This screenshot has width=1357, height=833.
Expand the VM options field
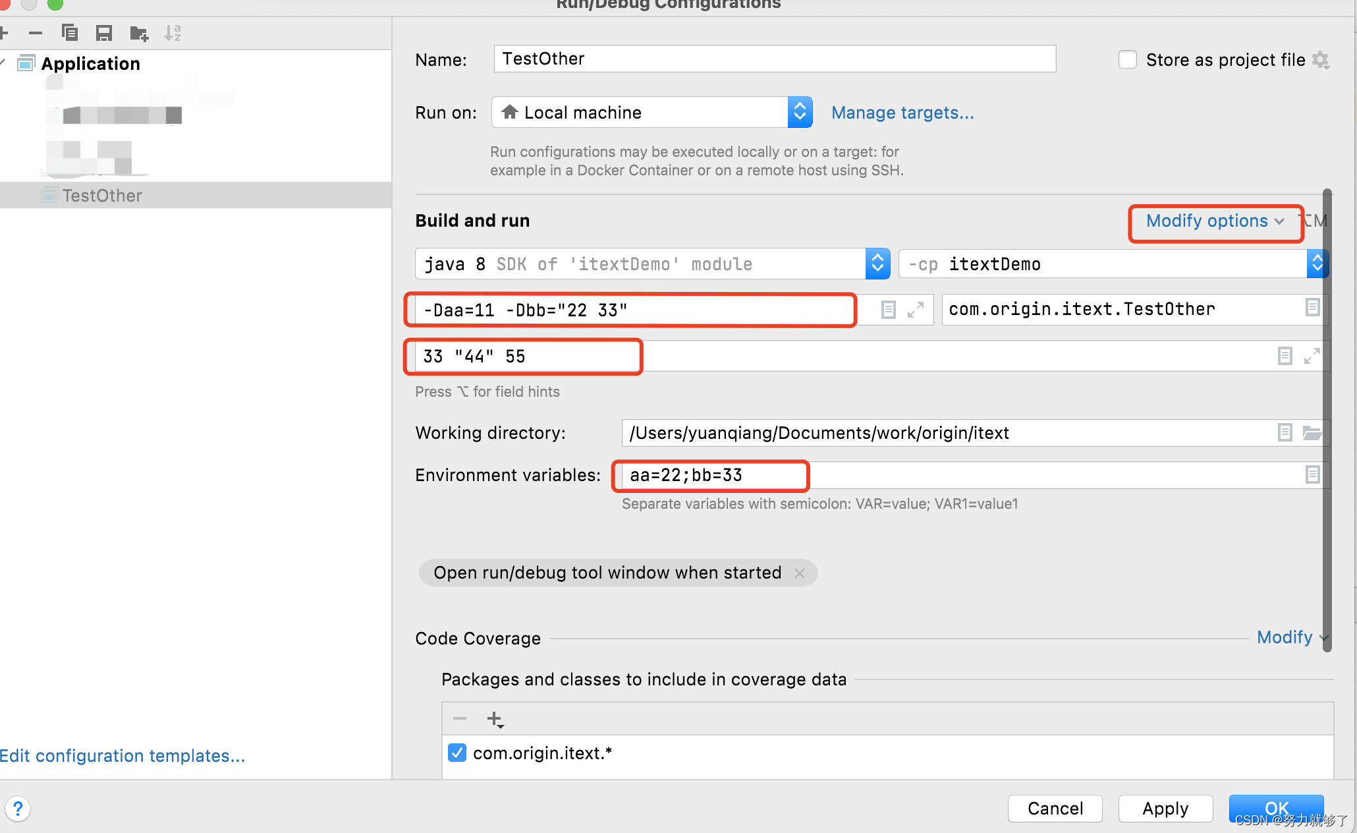click(x=916, y=310)
